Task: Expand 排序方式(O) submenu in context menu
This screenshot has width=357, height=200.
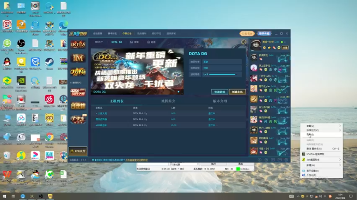Action: point(321,130)
